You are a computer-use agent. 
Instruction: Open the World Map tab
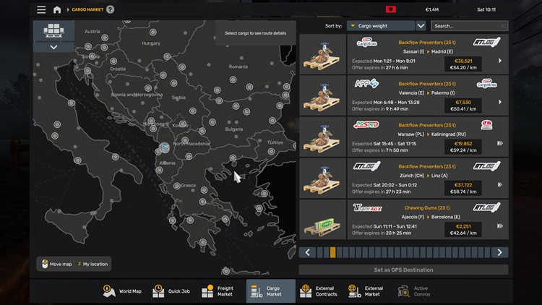point(122,291)
